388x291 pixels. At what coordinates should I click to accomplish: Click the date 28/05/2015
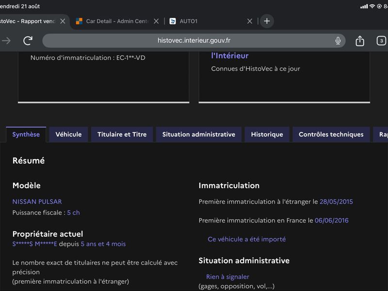pos(336,202)
